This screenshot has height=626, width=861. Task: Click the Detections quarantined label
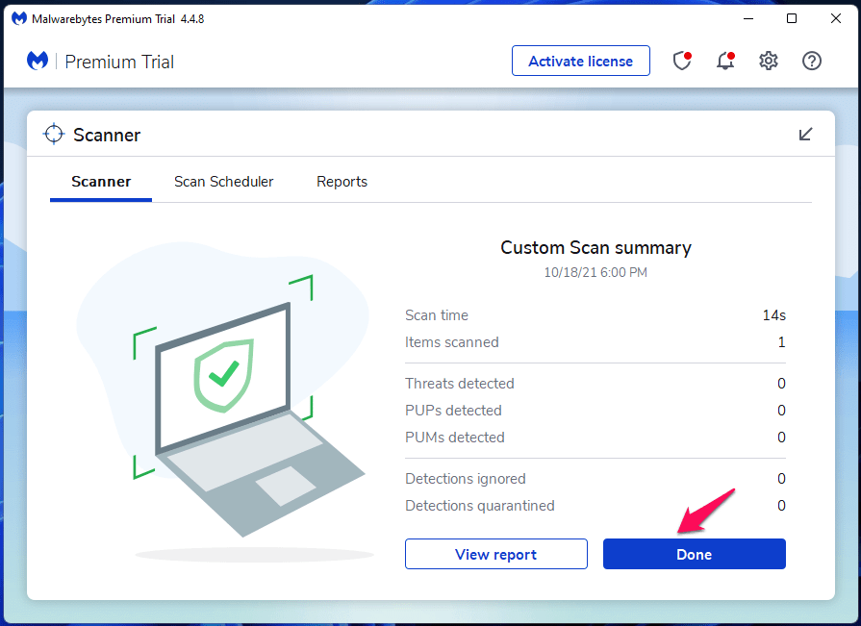pos(480,506)
